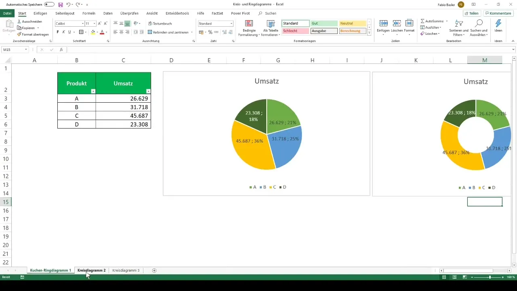Open Suchen und Auswählen menu
Image resolution: width=517 pixels, height=291 pixels.
pos(479,27)
